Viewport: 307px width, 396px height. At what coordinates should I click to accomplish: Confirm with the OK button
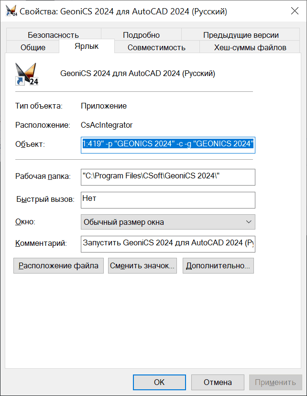159,382
